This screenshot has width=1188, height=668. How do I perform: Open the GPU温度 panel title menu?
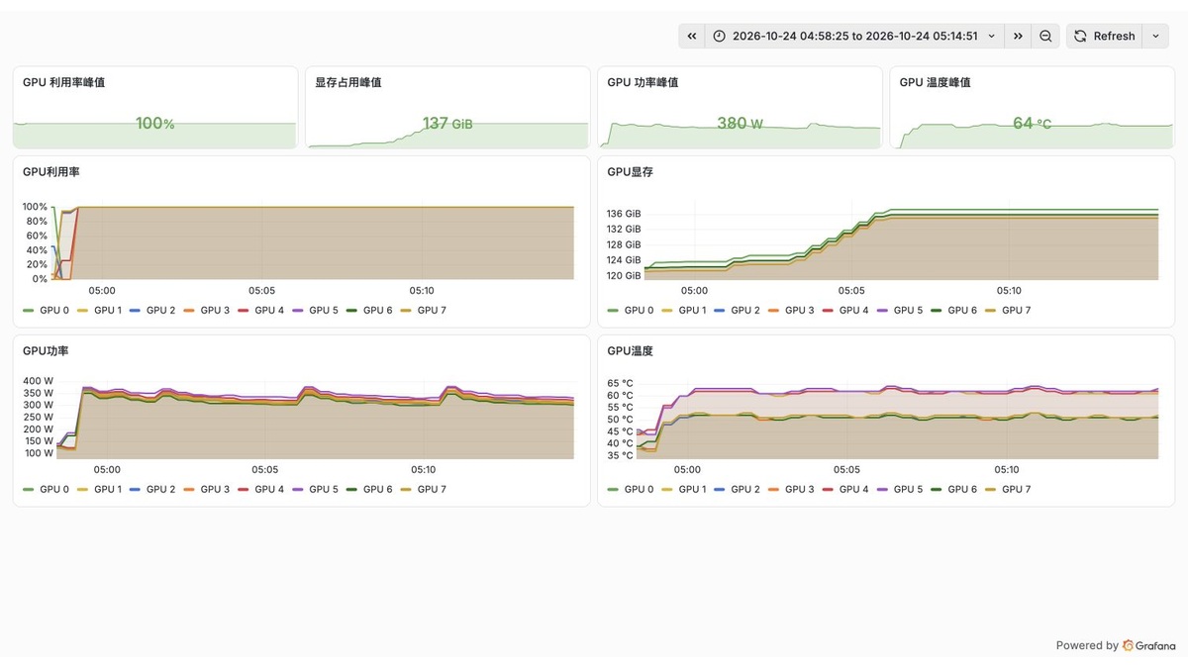tap(630, 351)
